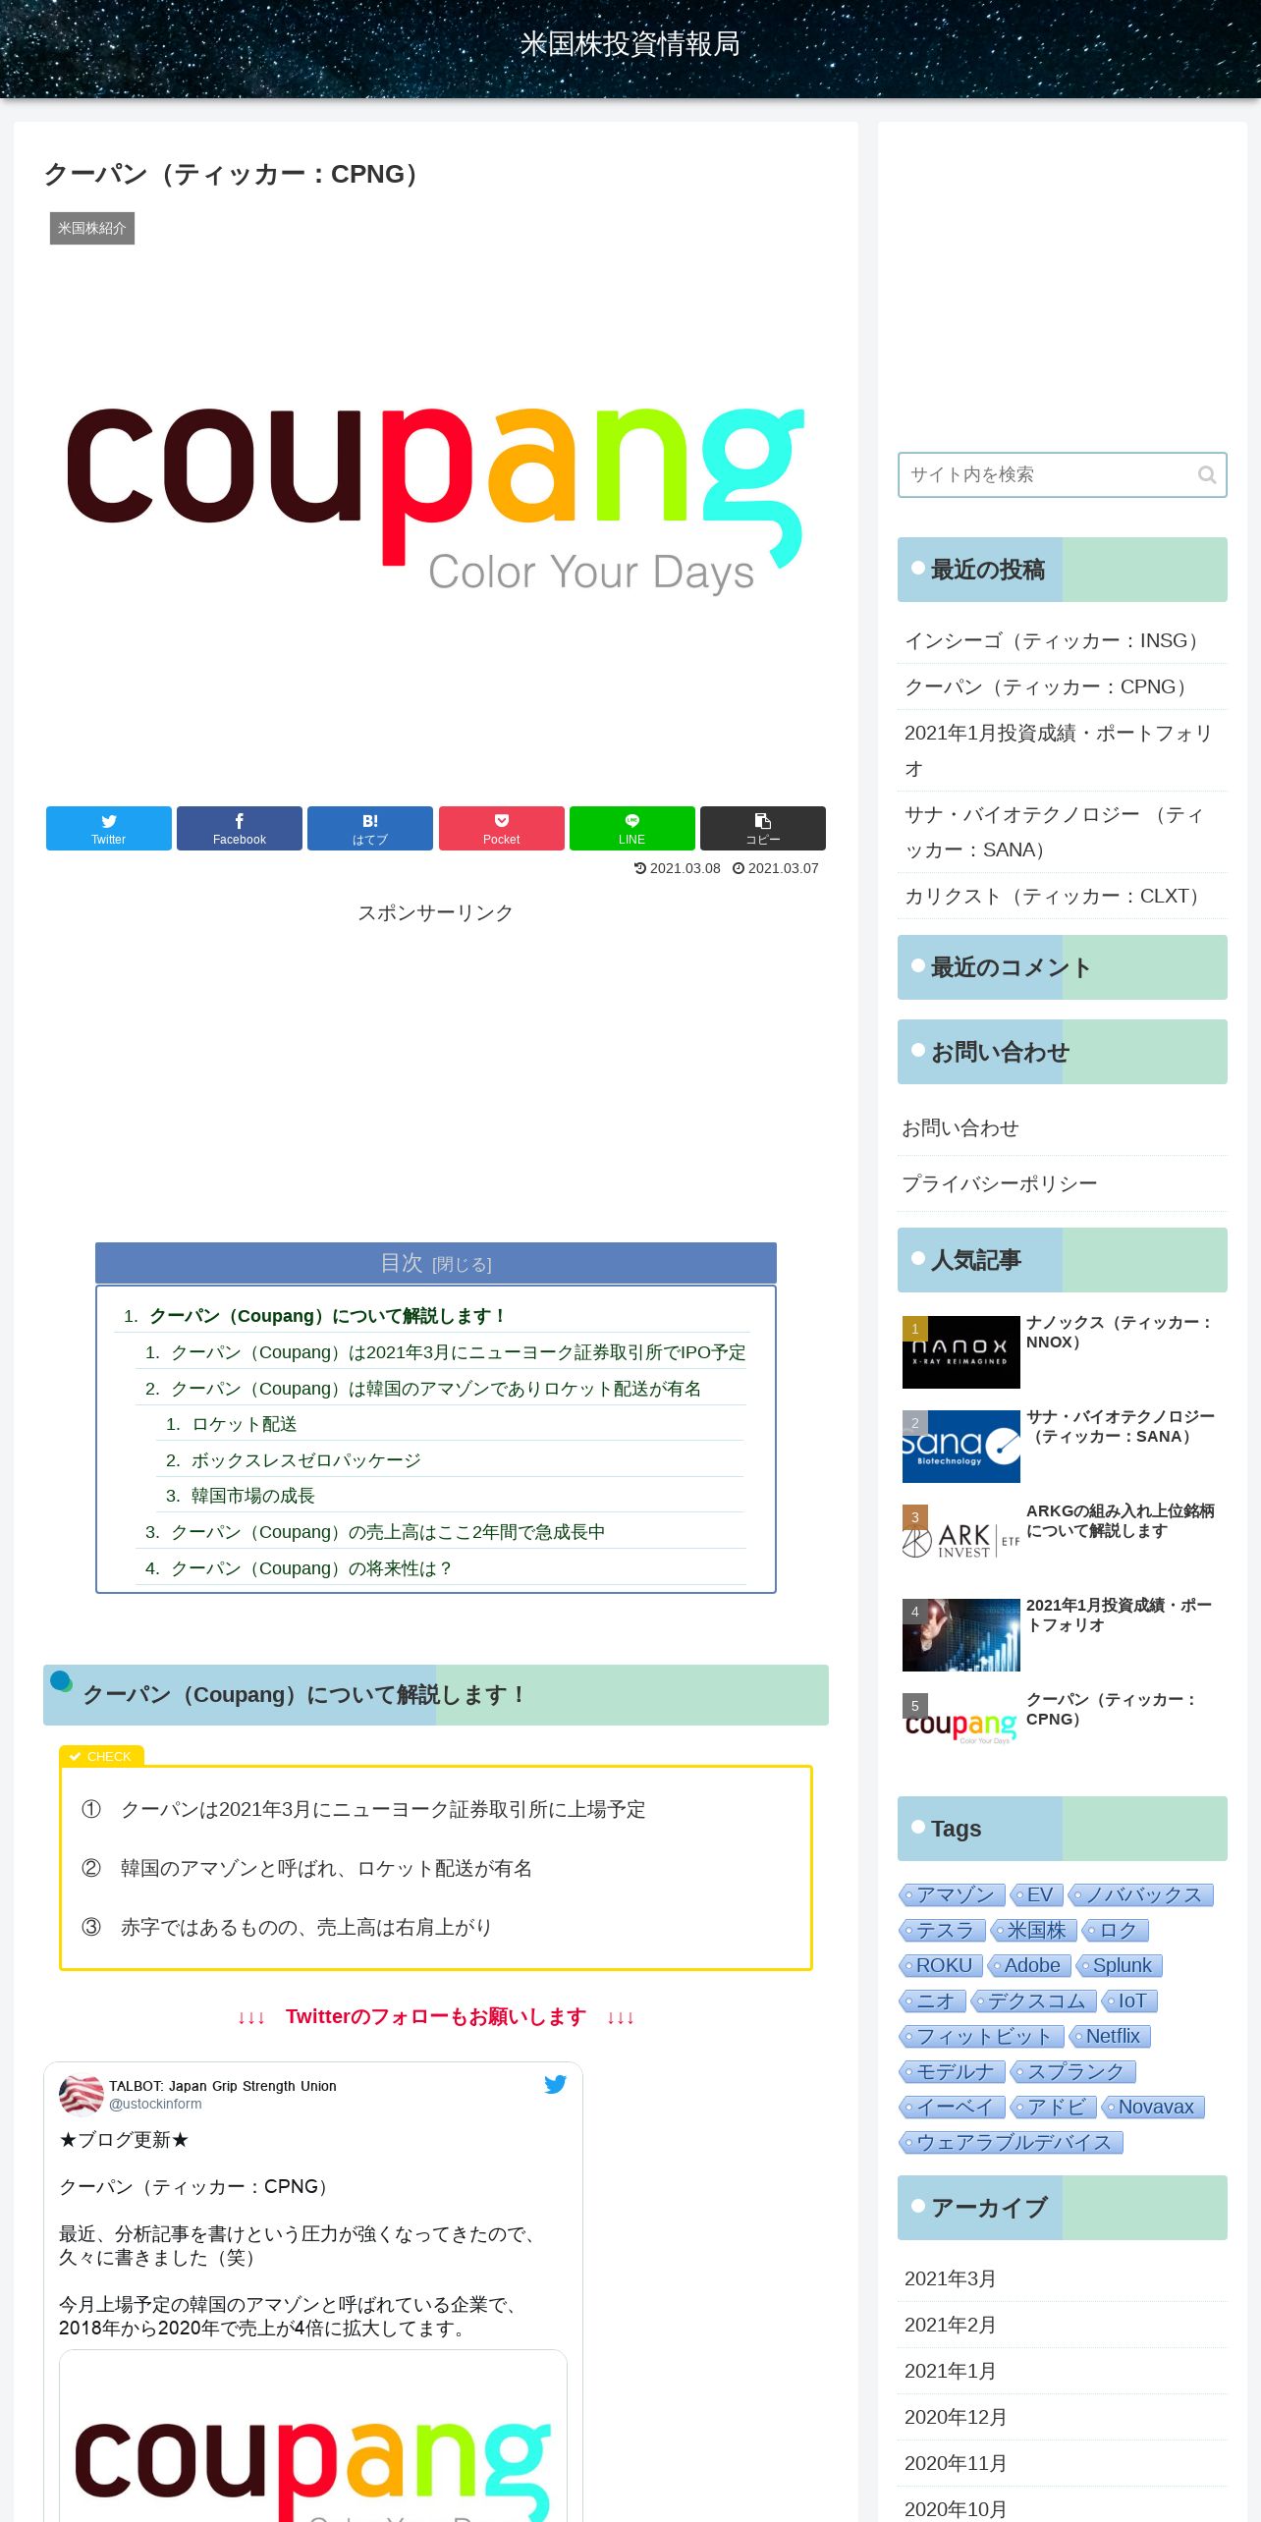This screenshot has height=2522, width=1261.
Task: Open popular article 4 chart thumbnail
Action: 961,1634
